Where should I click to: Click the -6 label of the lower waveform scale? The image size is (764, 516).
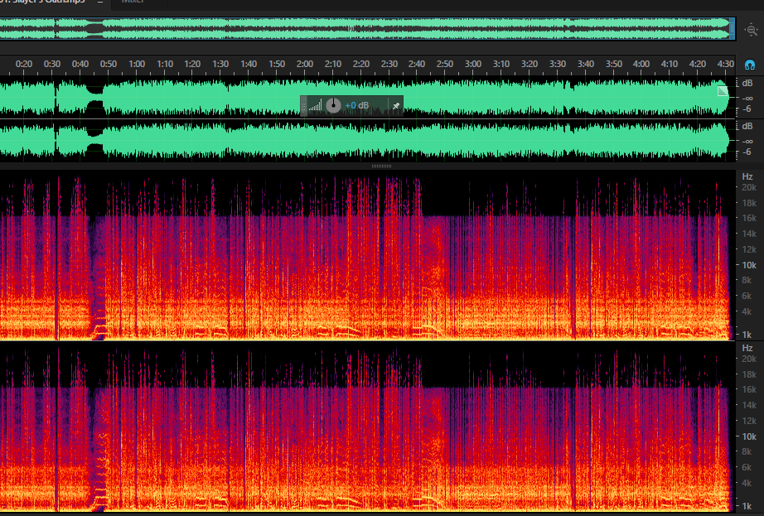[x=747, y=152]
